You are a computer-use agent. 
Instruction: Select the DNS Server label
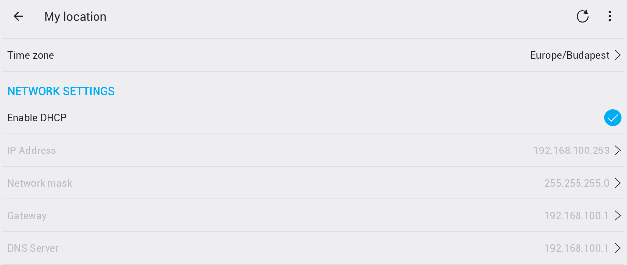(33, 248)
